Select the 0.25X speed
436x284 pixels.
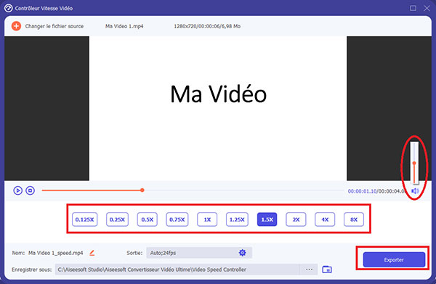117,220
